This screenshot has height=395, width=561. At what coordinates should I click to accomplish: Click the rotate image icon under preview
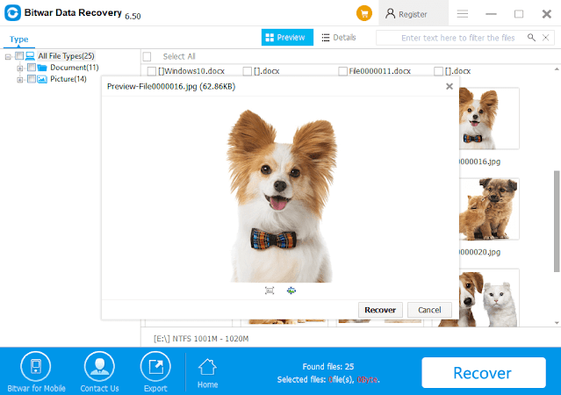tap(291, 290)
